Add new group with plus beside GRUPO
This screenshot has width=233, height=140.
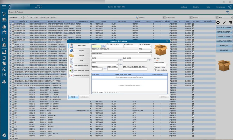point(121,60)
